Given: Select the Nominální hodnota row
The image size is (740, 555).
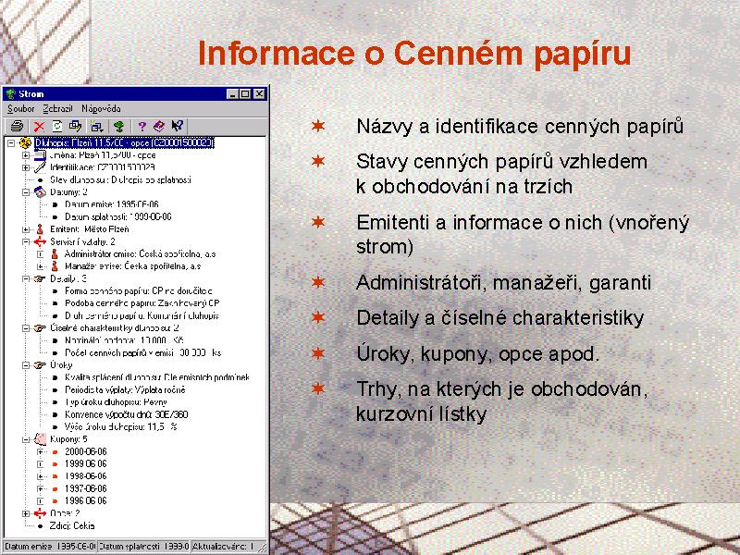Looking at the screenshot, I should [x=124, y=340].
